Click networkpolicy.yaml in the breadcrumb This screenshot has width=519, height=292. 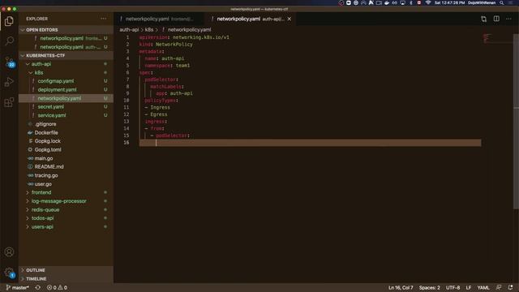(x=189, y=29)
